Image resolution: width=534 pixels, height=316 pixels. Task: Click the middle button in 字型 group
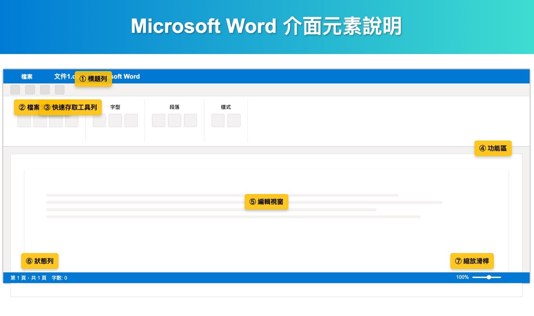[x=115, y=120]
